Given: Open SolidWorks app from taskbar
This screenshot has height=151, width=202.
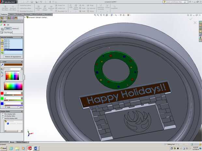Looking at the screenshot, I should (x=30, y=148).
